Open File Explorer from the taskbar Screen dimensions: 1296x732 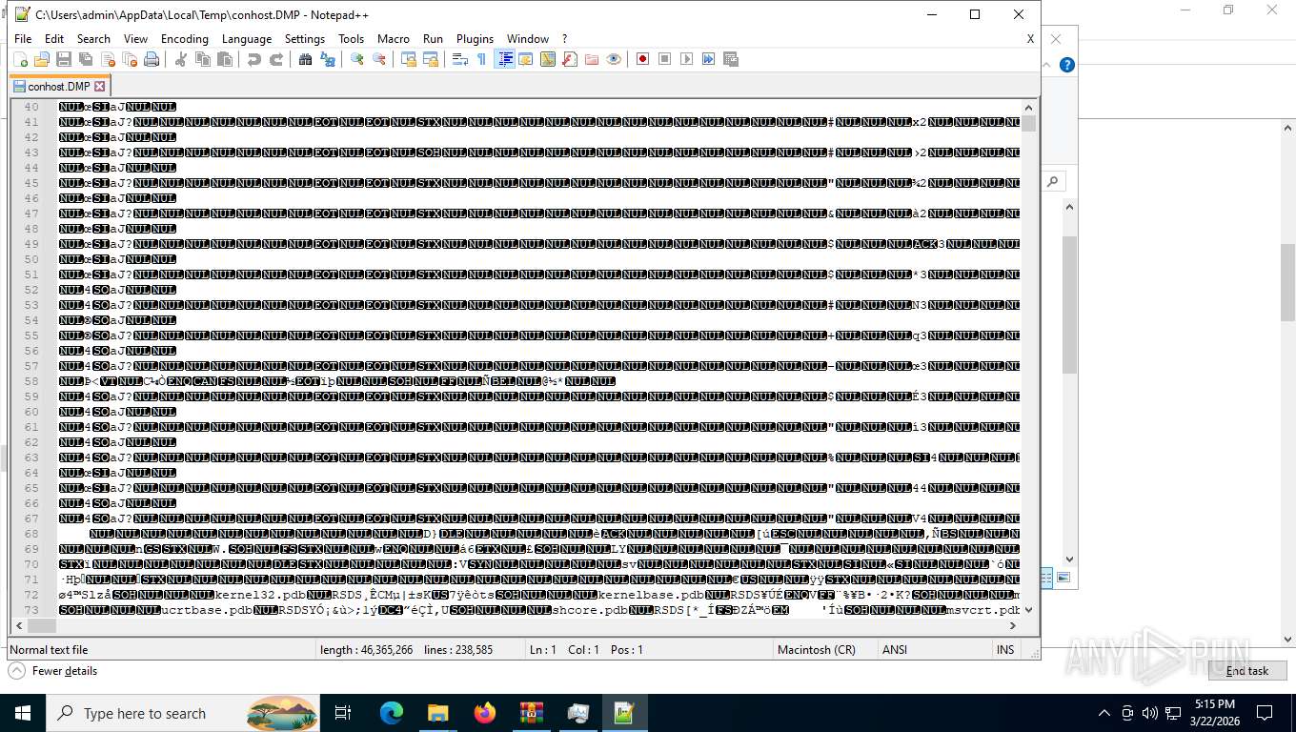[438, 713]
